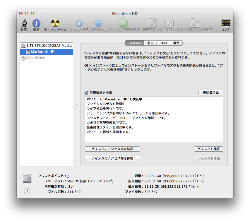Click the hard disk icon beside マウントポイント
Screen dimensions: 250x221
(27, 178)
